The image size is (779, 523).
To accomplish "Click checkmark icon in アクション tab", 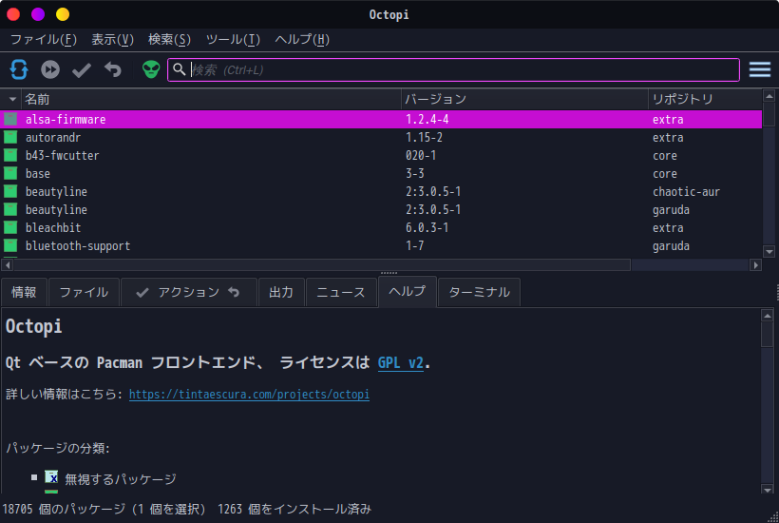I will point(142,292).
